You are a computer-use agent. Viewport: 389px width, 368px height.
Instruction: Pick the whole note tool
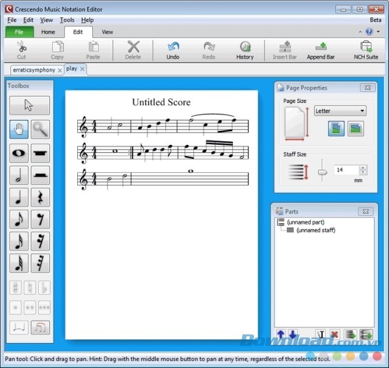point(19,153)
